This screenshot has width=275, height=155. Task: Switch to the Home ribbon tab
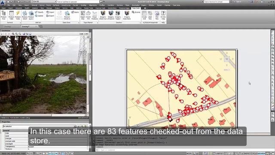click(x=3, y=8)
